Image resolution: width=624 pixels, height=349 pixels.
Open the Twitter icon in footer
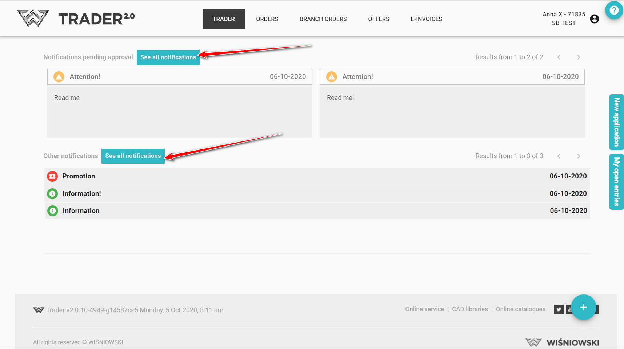click(x=559, y=309)
